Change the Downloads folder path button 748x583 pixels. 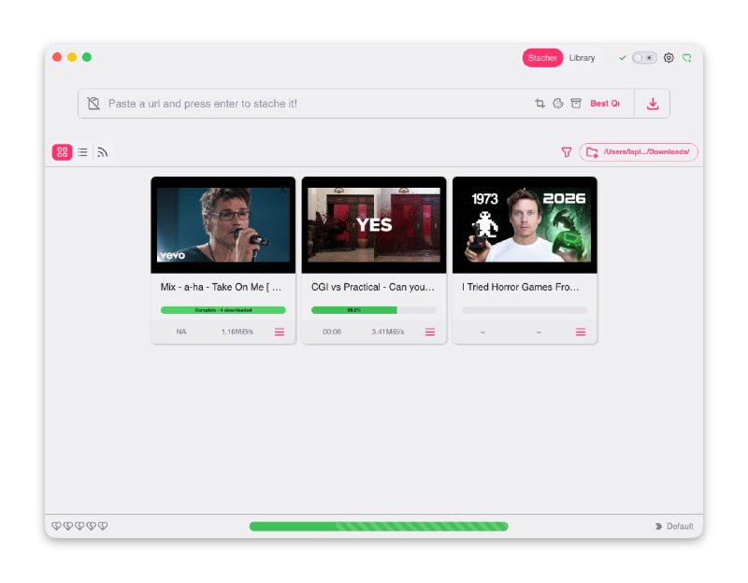[x=639, y=152]
